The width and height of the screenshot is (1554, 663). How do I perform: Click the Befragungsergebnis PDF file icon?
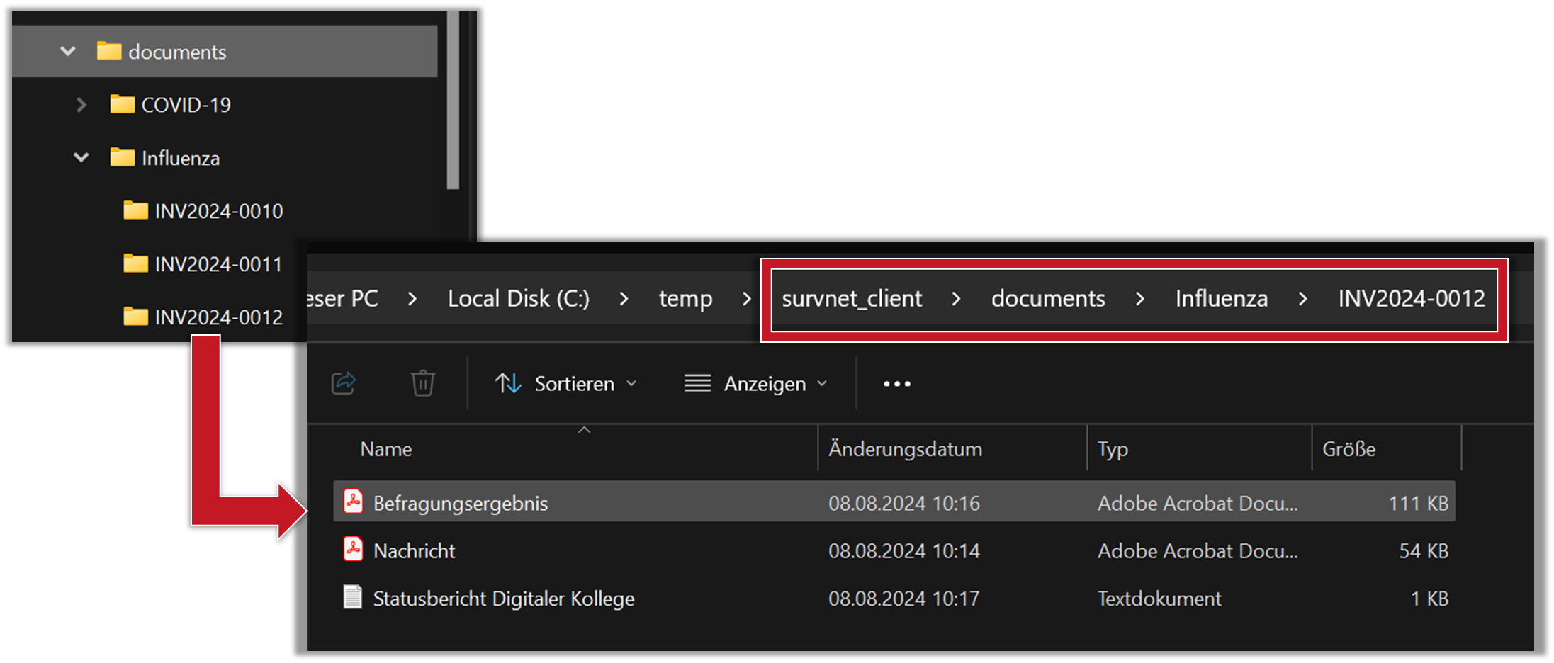coord(353,501)
